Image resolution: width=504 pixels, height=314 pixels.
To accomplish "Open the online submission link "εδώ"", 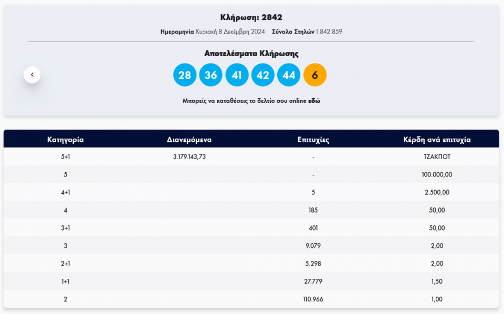I will pos(314,101).
